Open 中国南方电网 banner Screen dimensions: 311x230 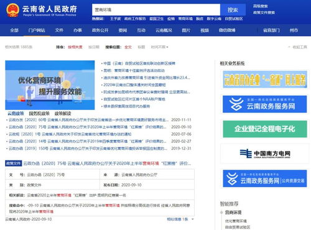tap(265, 154)
